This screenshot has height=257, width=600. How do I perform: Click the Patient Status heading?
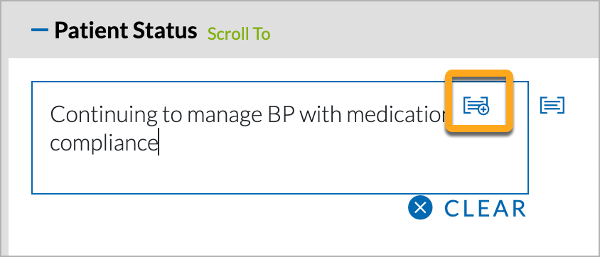[x=126, y=31]
